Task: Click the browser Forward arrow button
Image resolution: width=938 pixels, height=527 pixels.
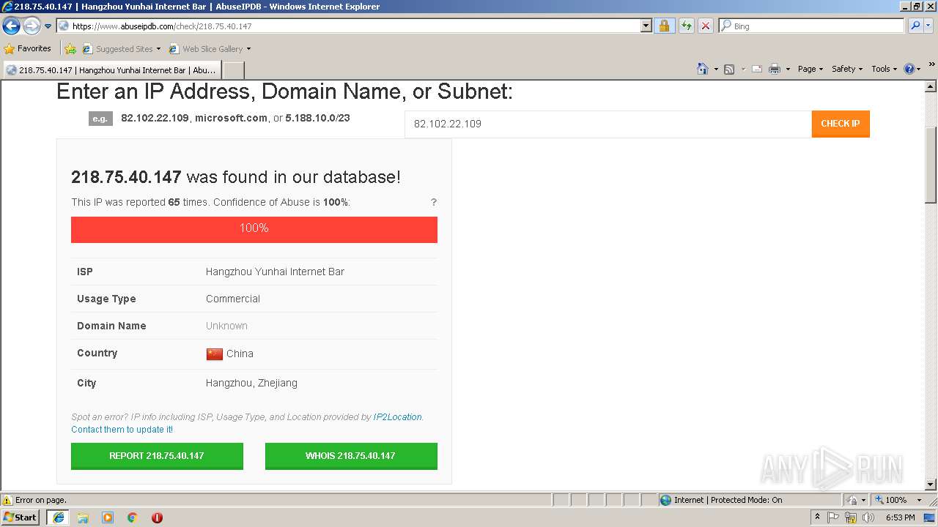Action: (32, 26)
